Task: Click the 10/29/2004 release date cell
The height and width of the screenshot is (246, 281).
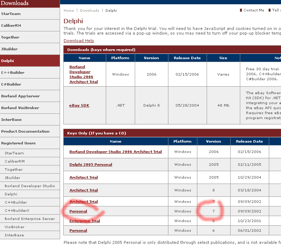Action: tap(250, 178)
